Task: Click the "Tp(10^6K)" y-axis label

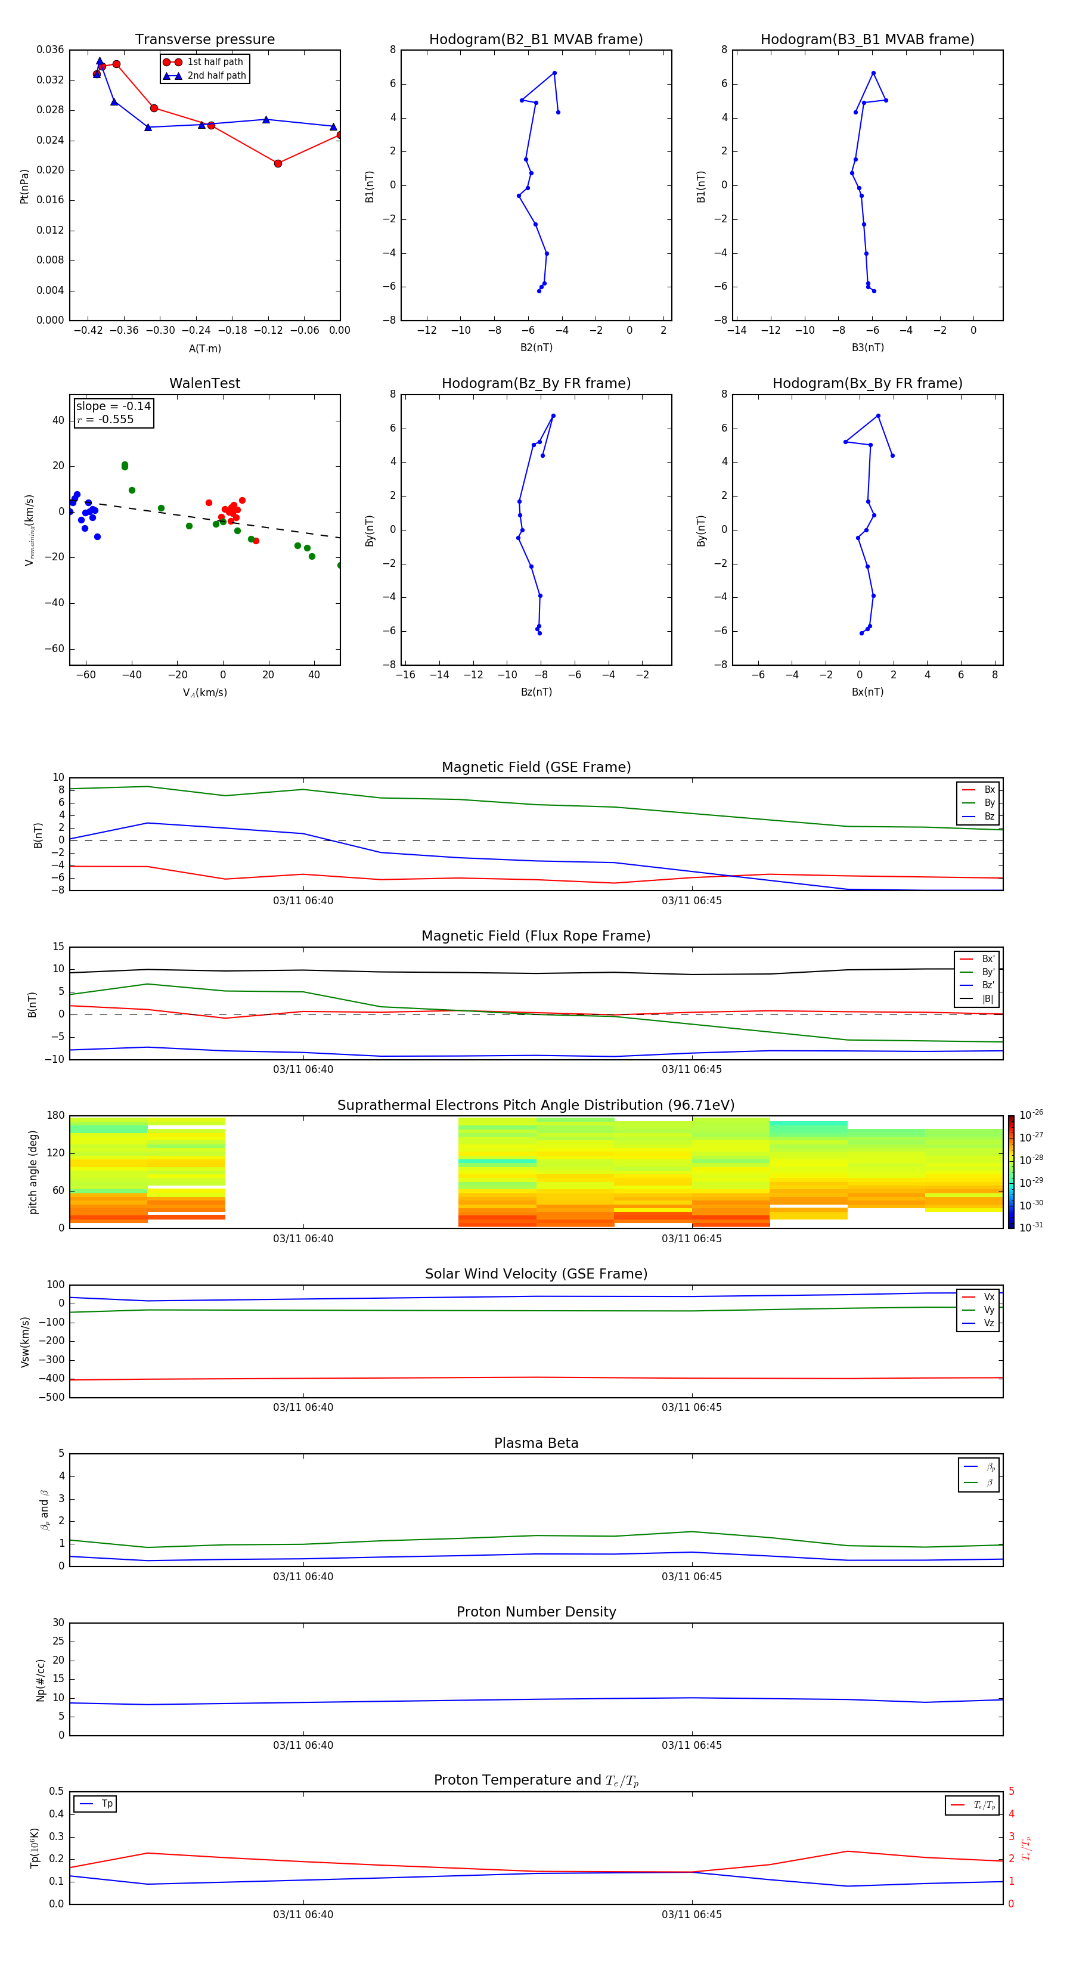Action: pyautogui.click(x=35, y=1848)
